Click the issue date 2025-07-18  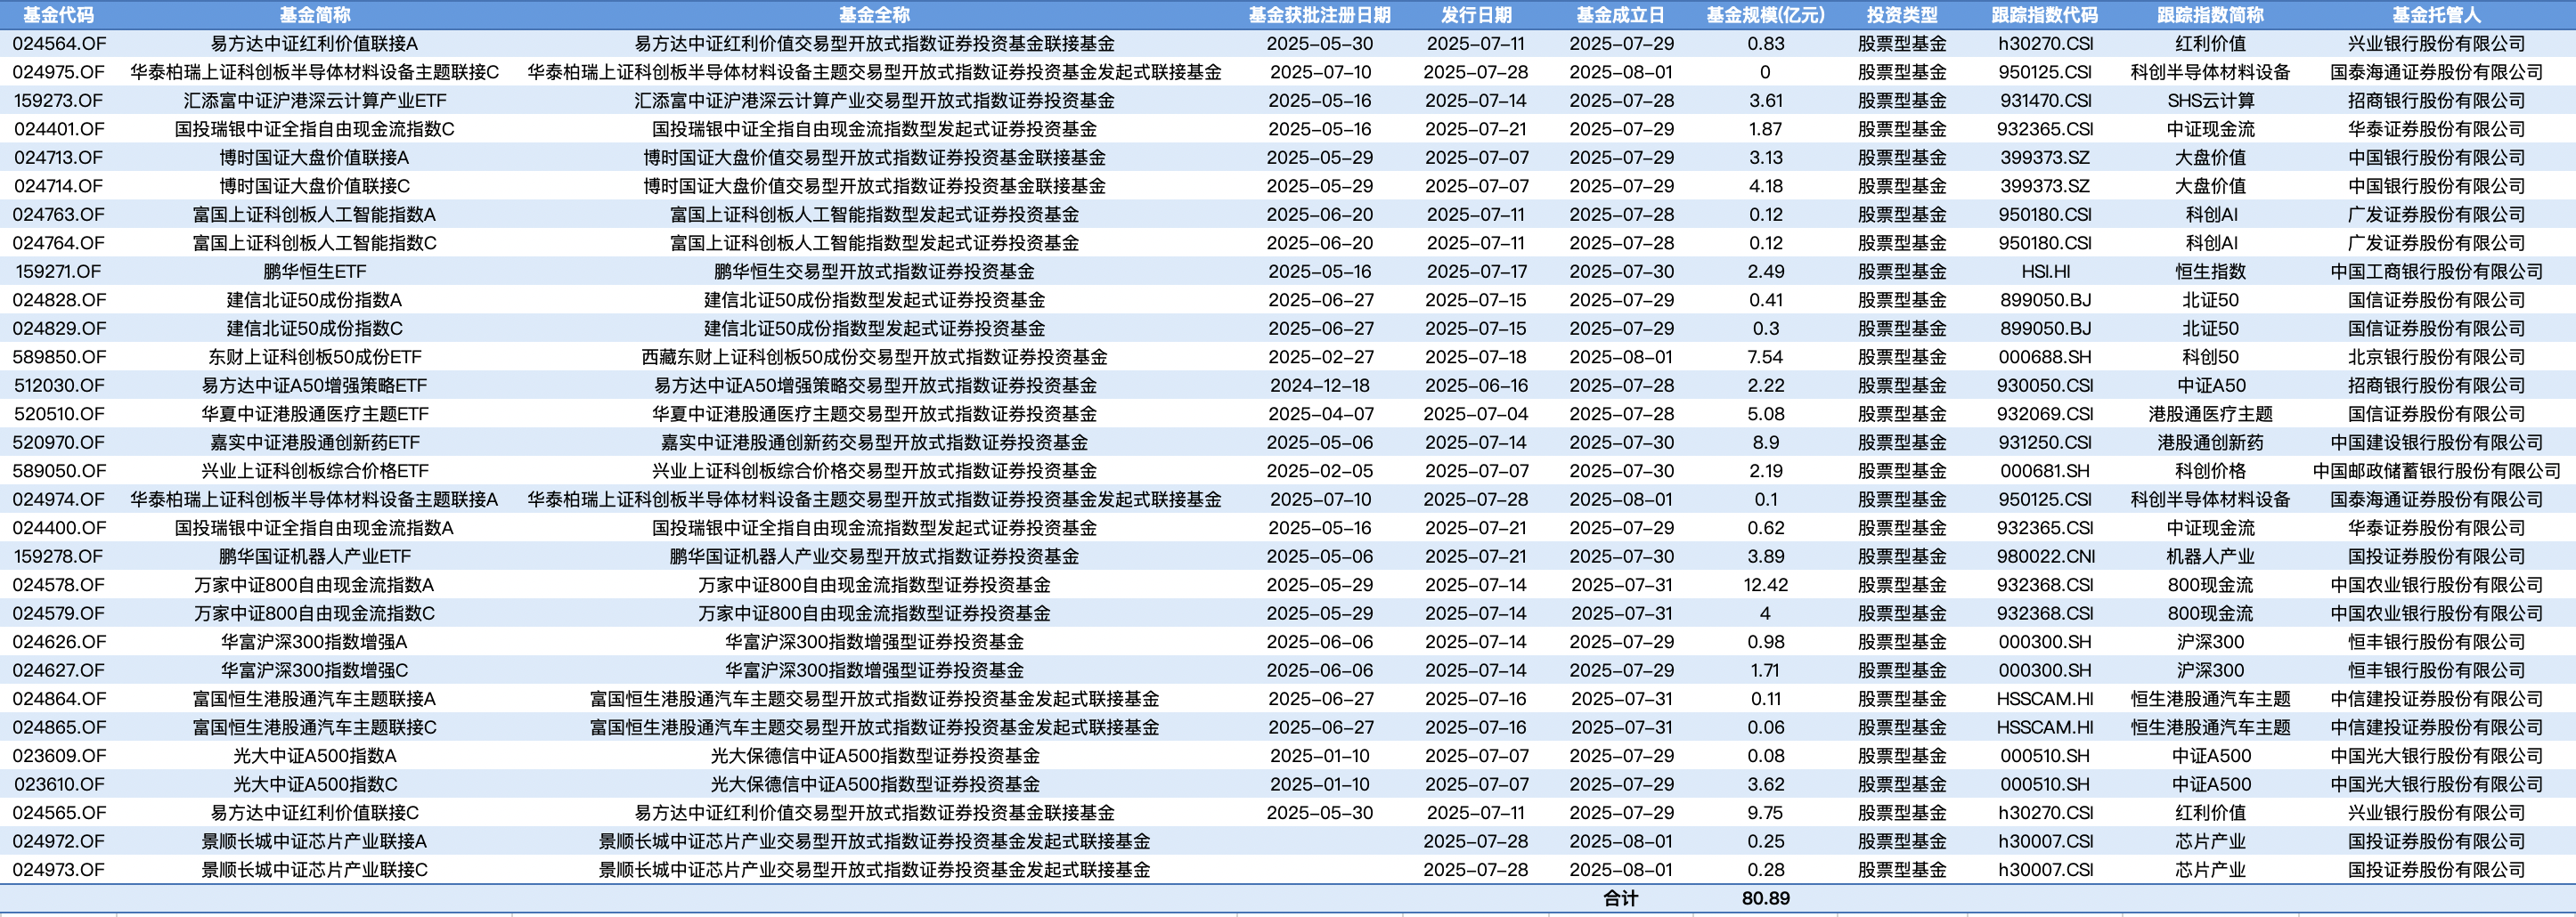[x=1476, y=357]
